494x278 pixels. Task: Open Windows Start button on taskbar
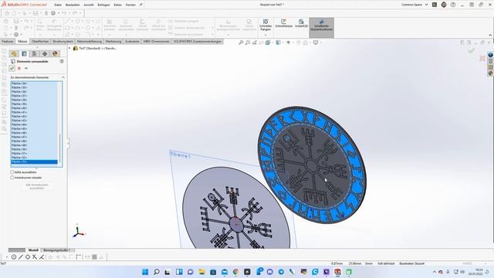(145, 272)
